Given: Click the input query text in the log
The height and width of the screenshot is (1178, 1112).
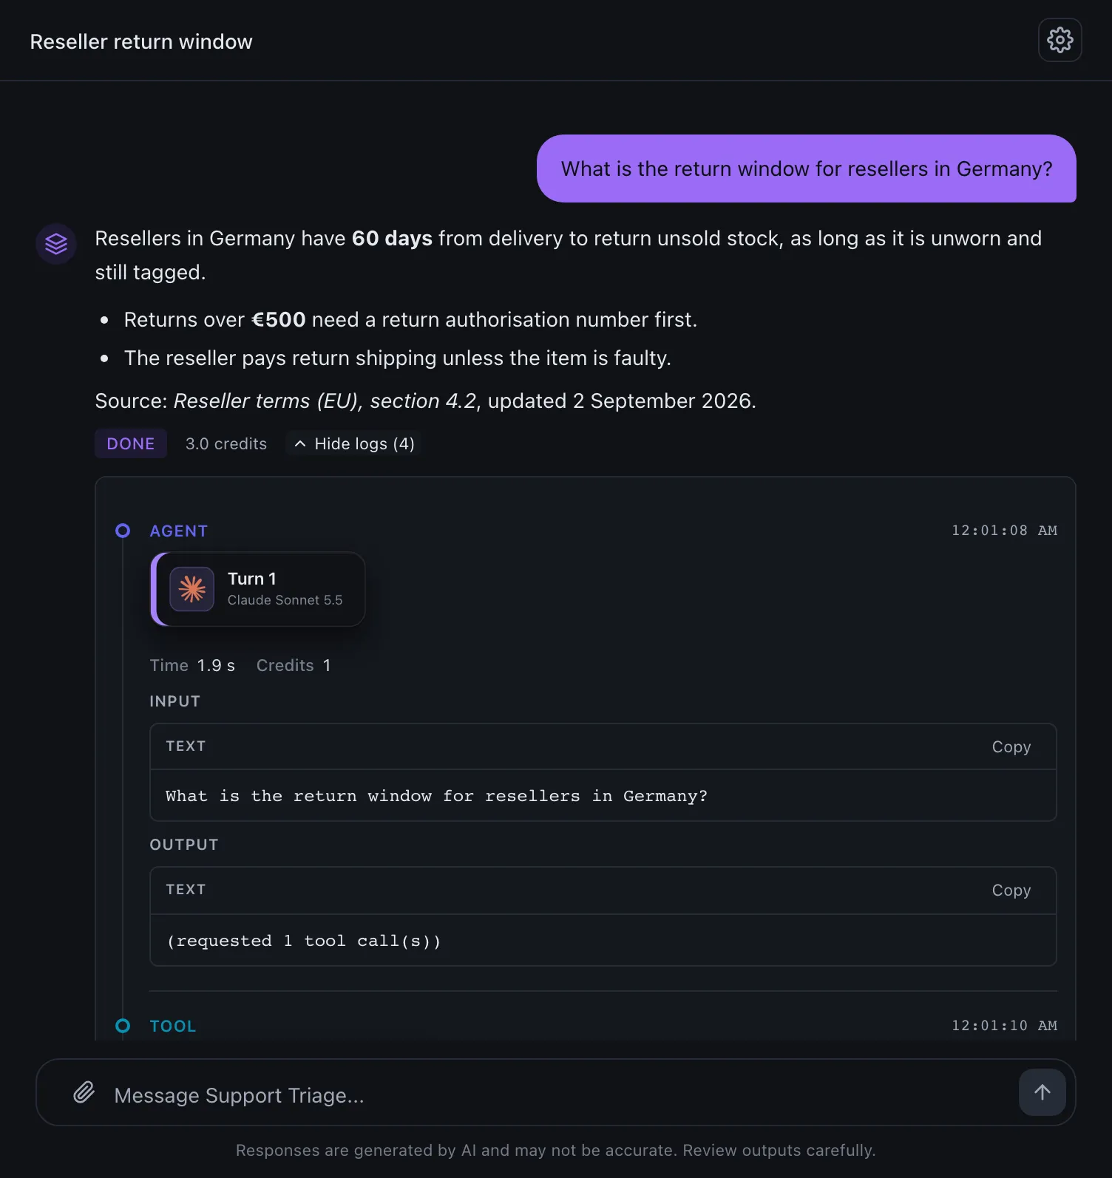Looking at the screenshot, I should (x=436, y=796).
